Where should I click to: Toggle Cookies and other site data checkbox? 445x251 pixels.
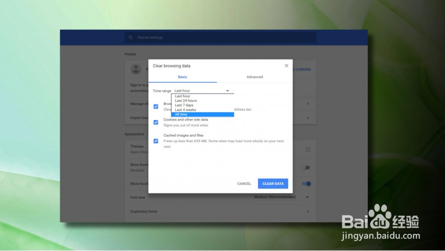coord(156,123)
